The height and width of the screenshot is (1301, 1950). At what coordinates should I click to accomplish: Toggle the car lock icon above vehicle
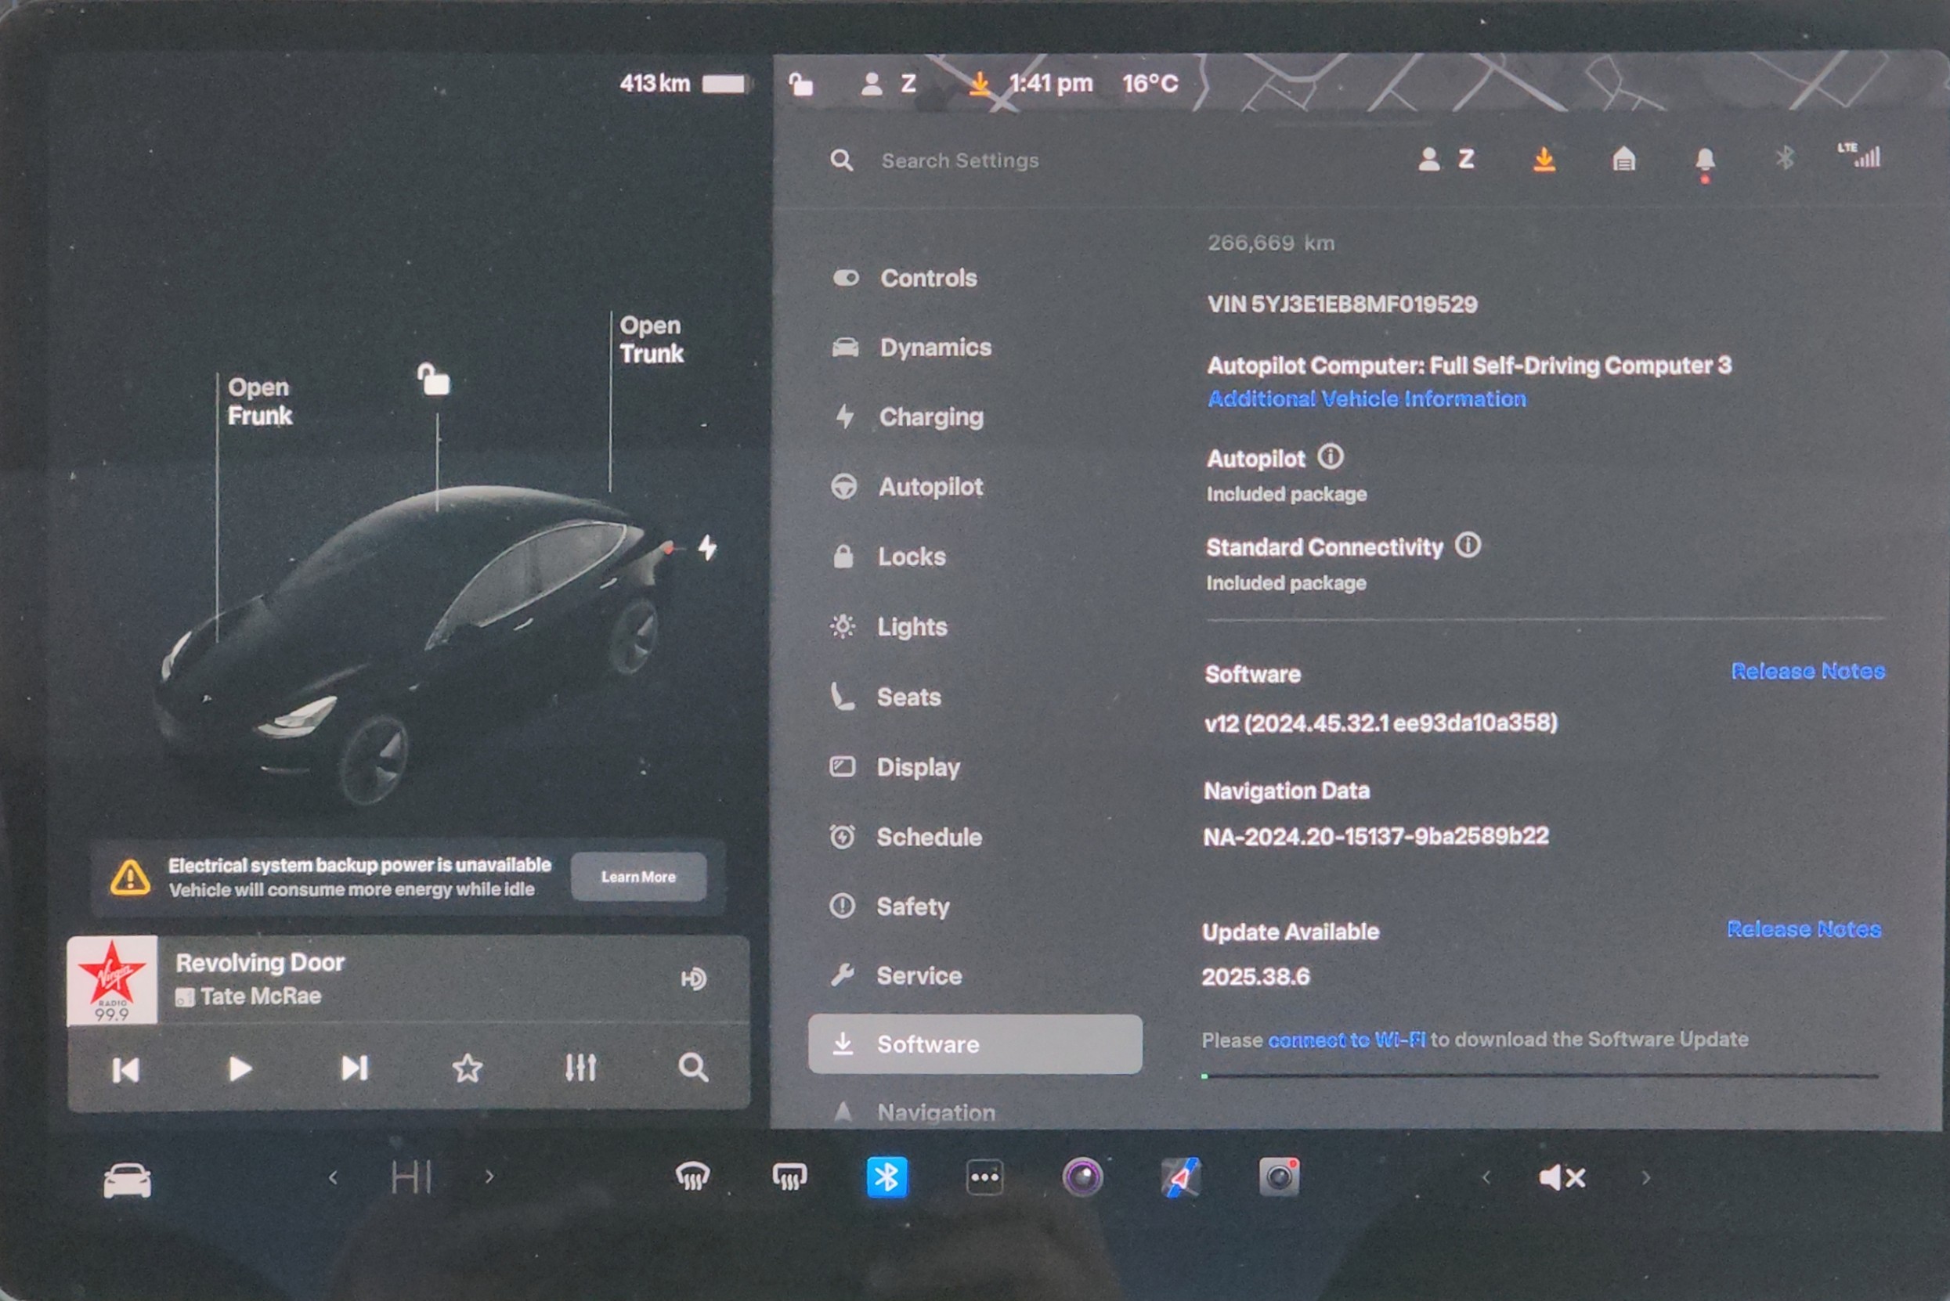(x=433, y=380)
